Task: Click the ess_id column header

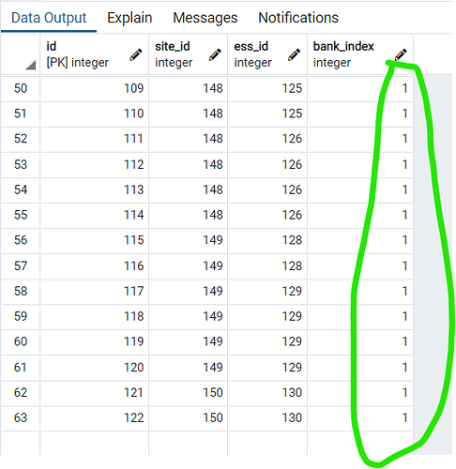Action: pyautogui.click(x=267, y=54)
